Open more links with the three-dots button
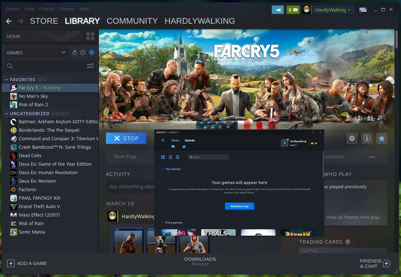Viewport: 401px width, 277px height. [x=372, y=157]
